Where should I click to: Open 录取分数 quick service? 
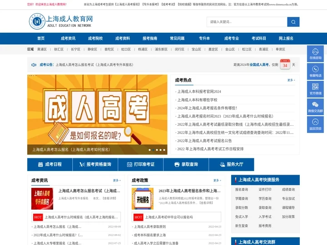(x=242, y=208)
